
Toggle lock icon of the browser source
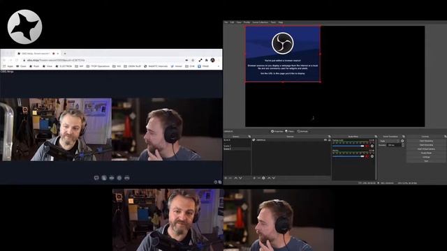[x=329, y=140]
